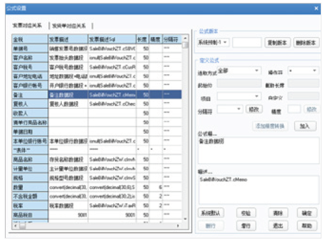326x247 pixels.
Task: Select the 规格 row header
Action: point(30,178)
